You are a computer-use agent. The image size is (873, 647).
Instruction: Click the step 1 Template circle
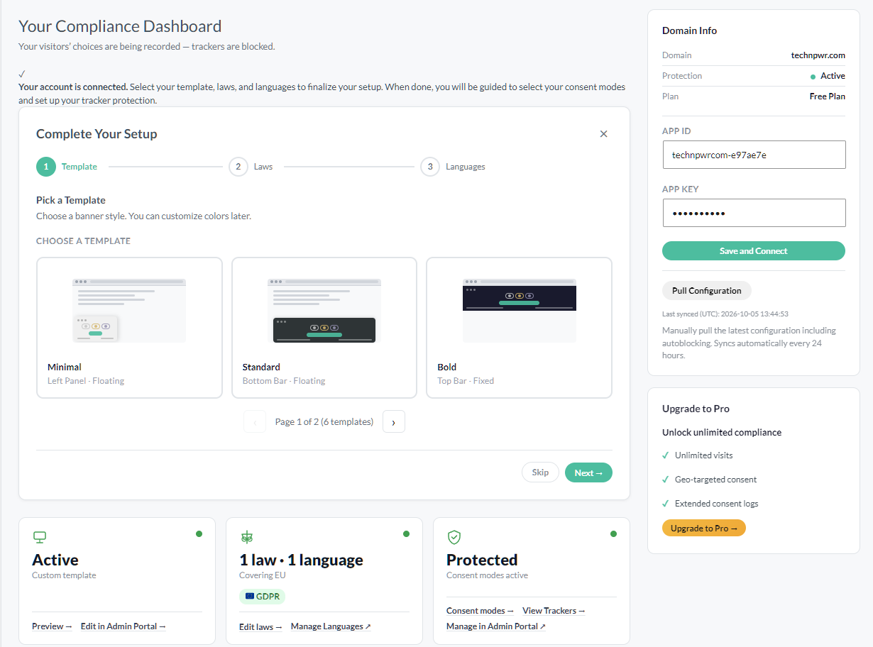click(x=46, y=167)
